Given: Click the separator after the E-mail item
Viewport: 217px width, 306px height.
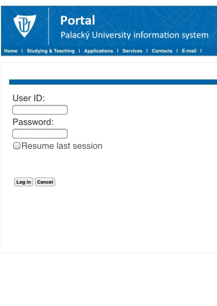Looking at the screenshot, I should pos(201,51).
